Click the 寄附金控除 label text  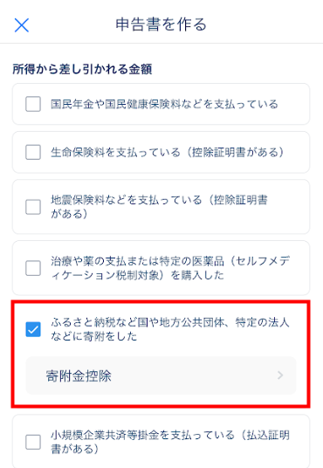79,375
